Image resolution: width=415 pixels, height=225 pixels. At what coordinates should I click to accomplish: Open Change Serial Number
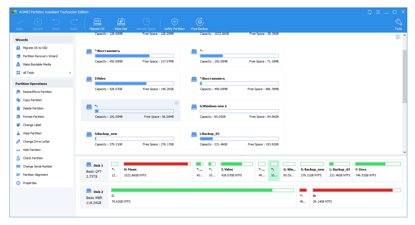point(38,166)
